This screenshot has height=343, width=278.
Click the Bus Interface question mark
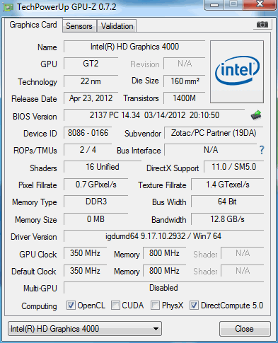point(262,150)
